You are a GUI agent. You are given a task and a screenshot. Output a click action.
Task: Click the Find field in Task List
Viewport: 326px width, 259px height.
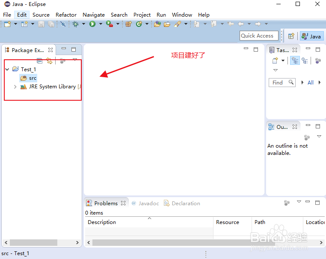(x=282, y=82)
